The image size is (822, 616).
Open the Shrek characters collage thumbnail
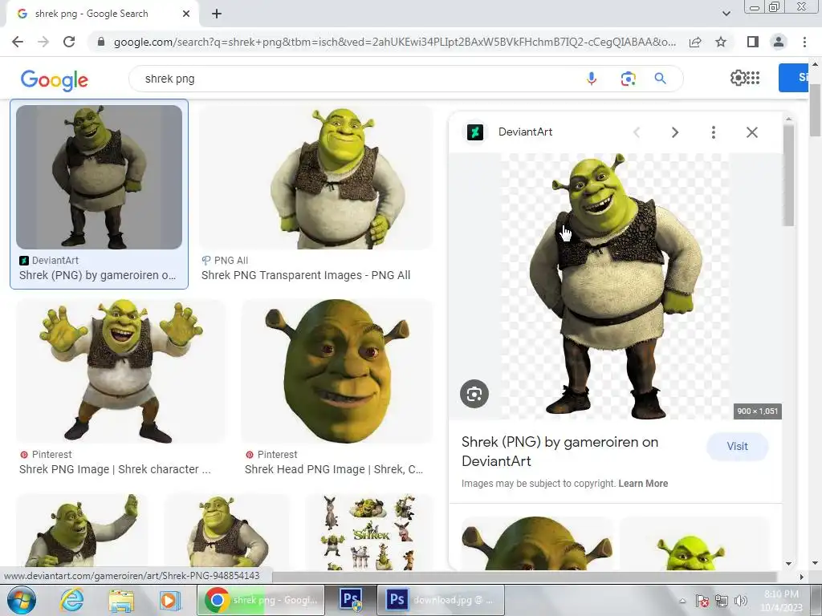370,532
